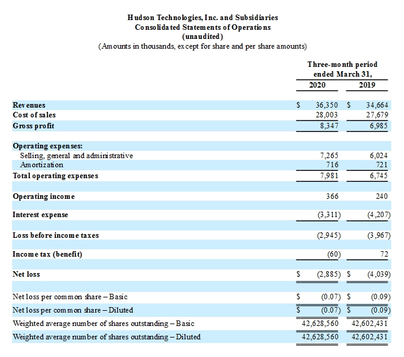404x357 pixels.
Task: Click the (unaudited) subtitle
Action: click(x=202, y=36)
